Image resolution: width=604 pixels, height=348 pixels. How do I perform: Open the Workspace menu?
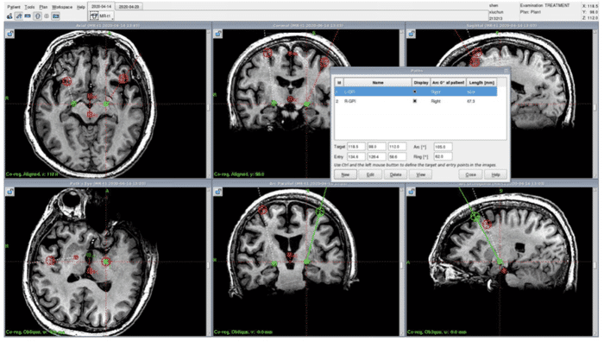[x=62, y=6]
